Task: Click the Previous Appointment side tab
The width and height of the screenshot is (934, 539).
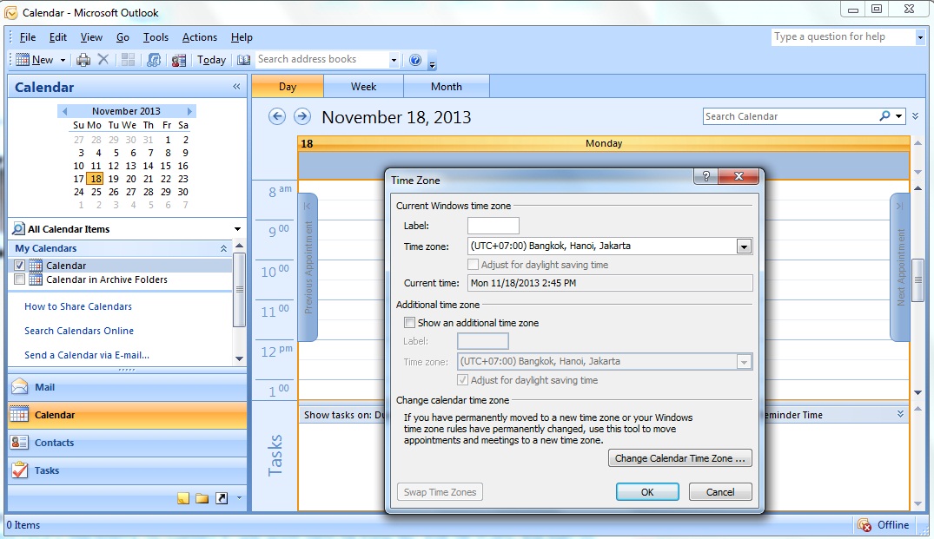Action: (308, 267)
